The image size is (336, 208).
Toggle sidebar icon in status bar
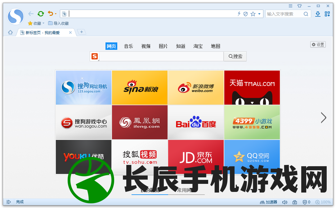click(x=9, y=202)
